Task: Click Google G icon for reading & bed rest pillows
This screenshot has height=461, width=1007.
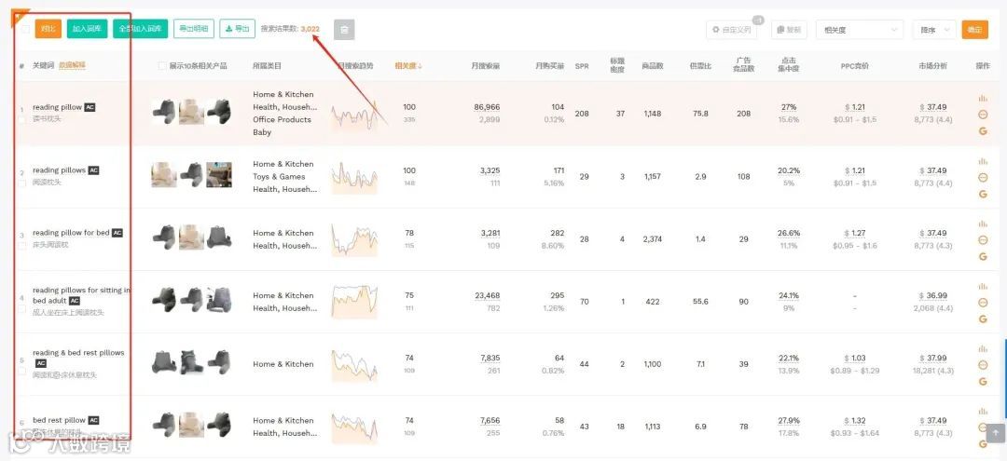Action: pyautogui.click(x=983, y=382)
